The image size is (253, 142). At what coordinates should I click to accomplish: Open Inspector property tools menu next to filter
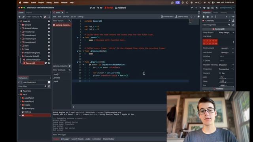(x=233, y=25)
